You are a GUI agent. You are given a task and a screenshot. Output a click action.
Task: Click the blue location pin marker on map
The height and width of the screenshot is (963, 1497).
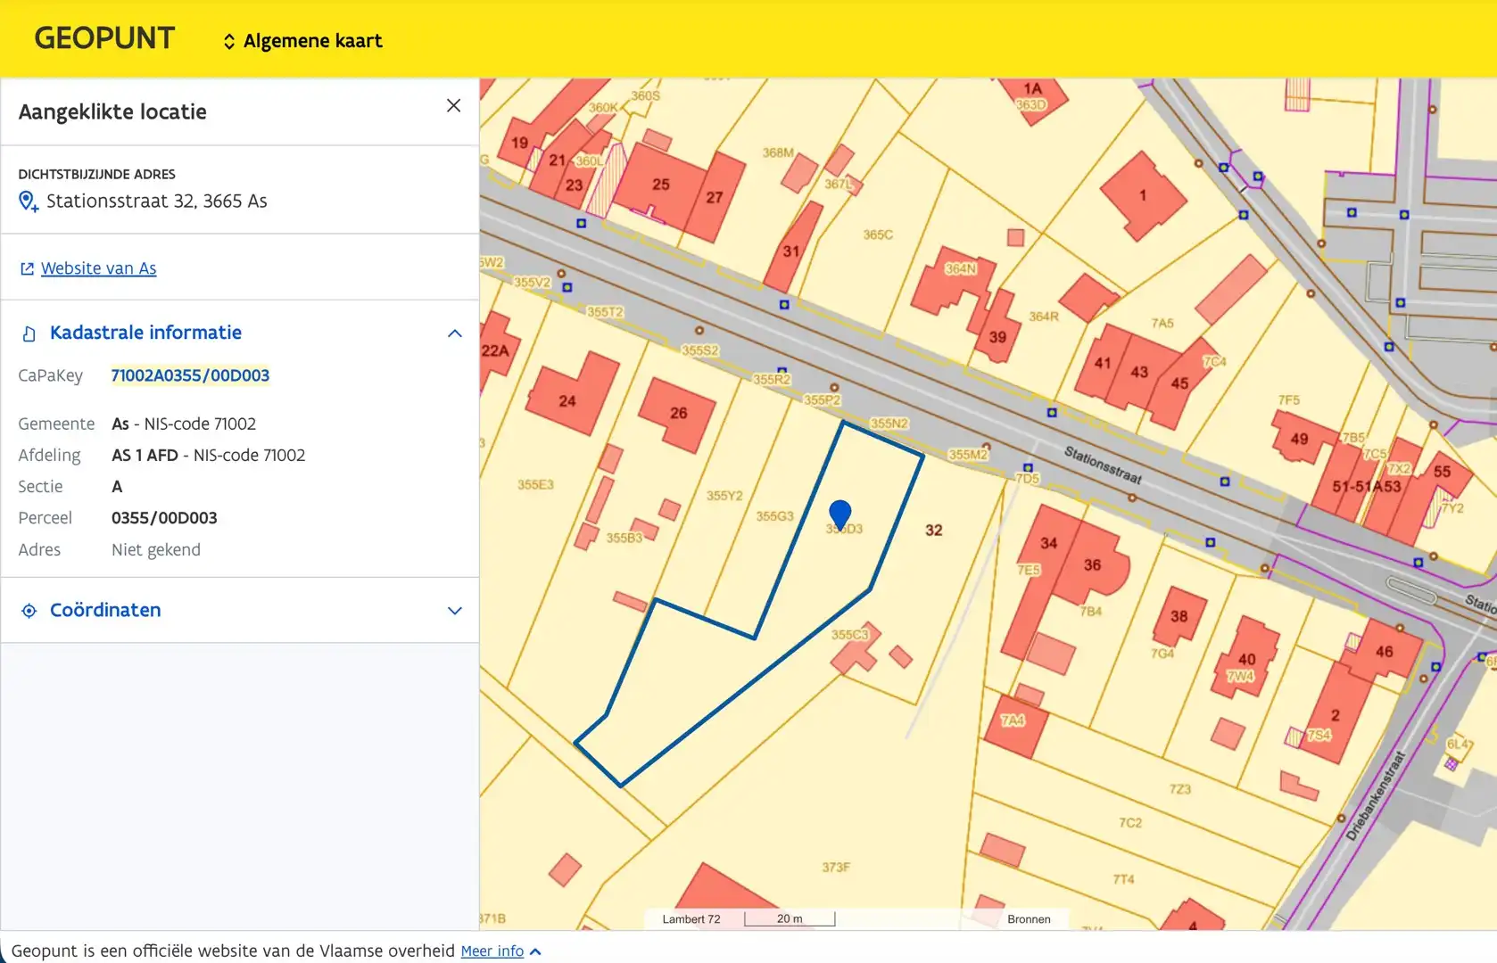tap(839, 513)
